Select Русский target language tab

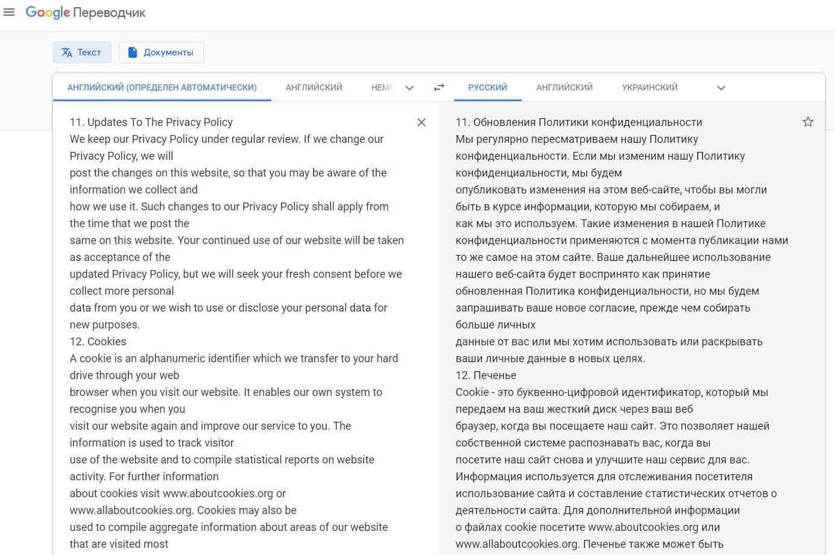pyautogui.click(x=487, y=87)
